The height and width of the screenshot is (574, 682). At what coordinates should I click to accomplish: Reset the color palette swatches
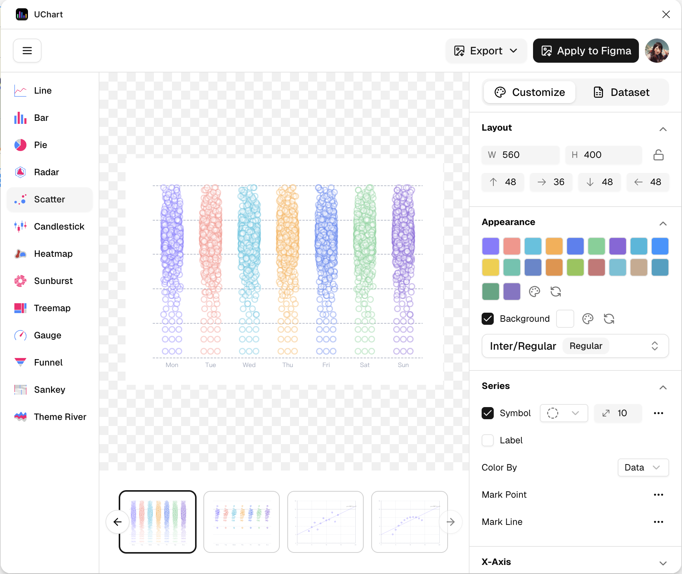click(x=555, y=292)
